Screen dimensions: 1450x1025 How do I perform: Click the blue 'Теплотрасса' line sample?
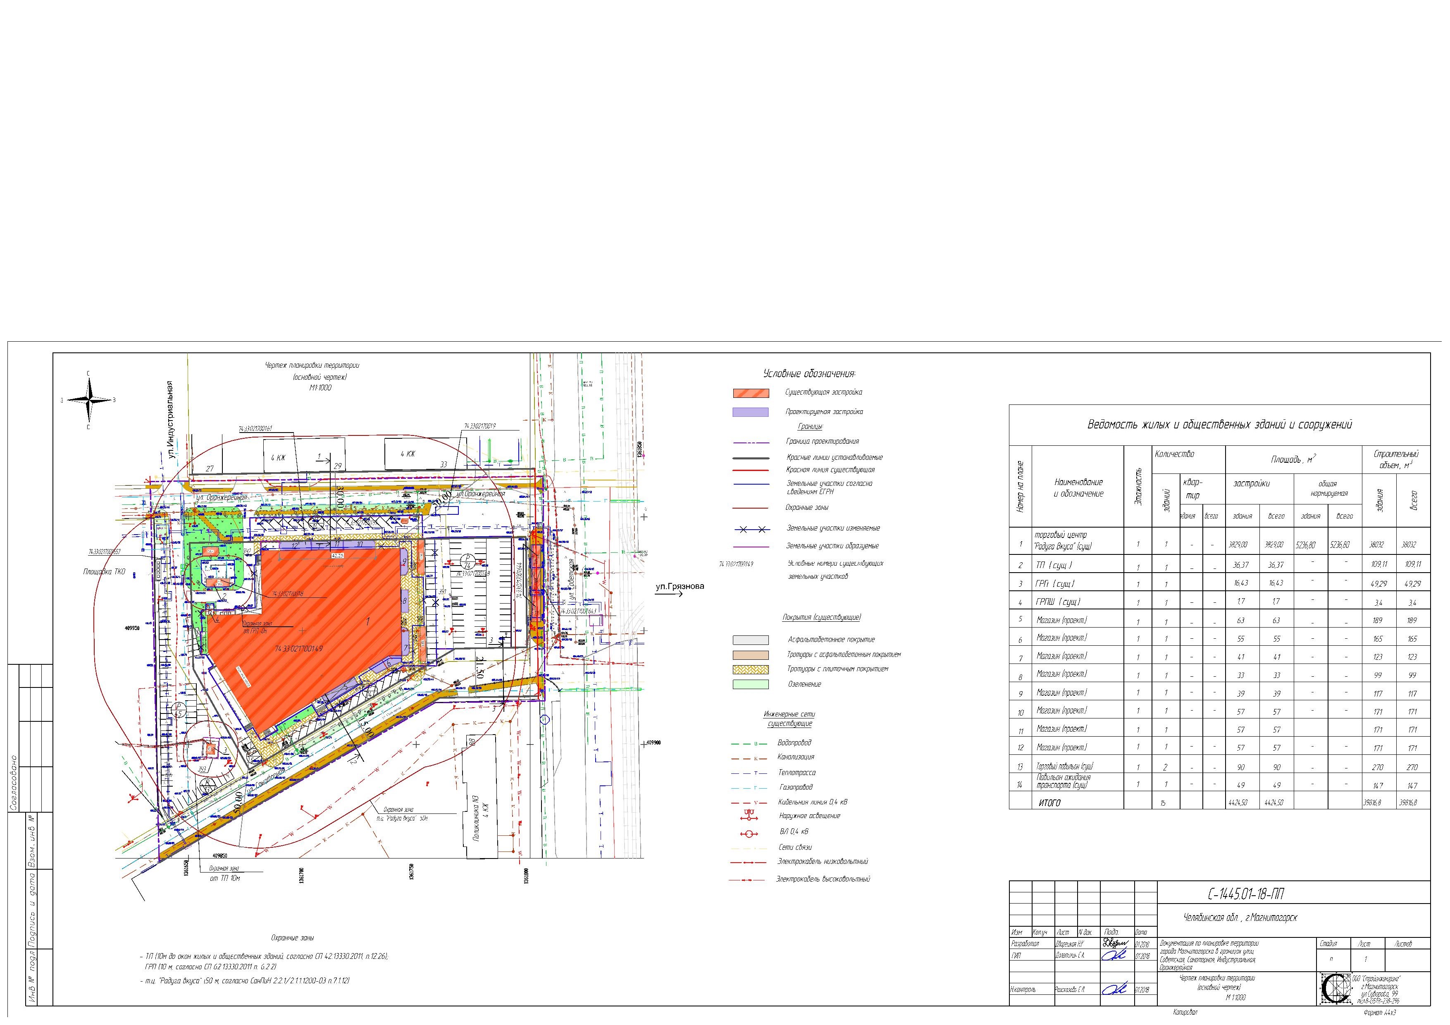click(x=750, y=774)
